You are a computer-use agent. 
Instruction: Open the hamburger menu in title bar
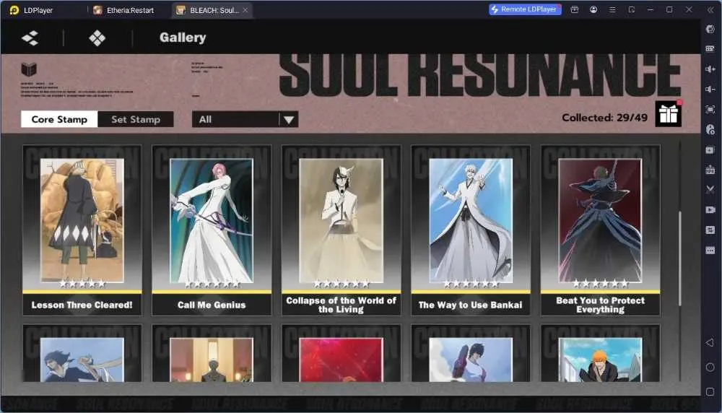pyautogui.click(x=612, y=9)
